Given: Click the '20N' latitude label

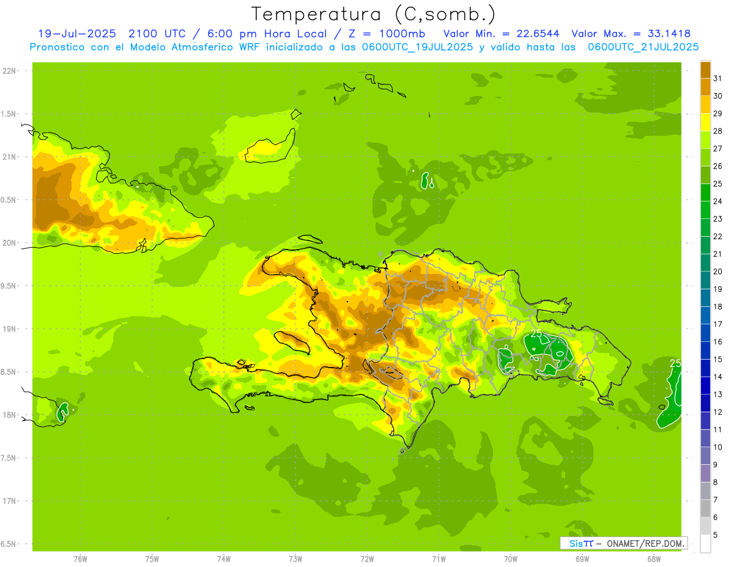Looking at the screenshot, I should pos(9,243).
